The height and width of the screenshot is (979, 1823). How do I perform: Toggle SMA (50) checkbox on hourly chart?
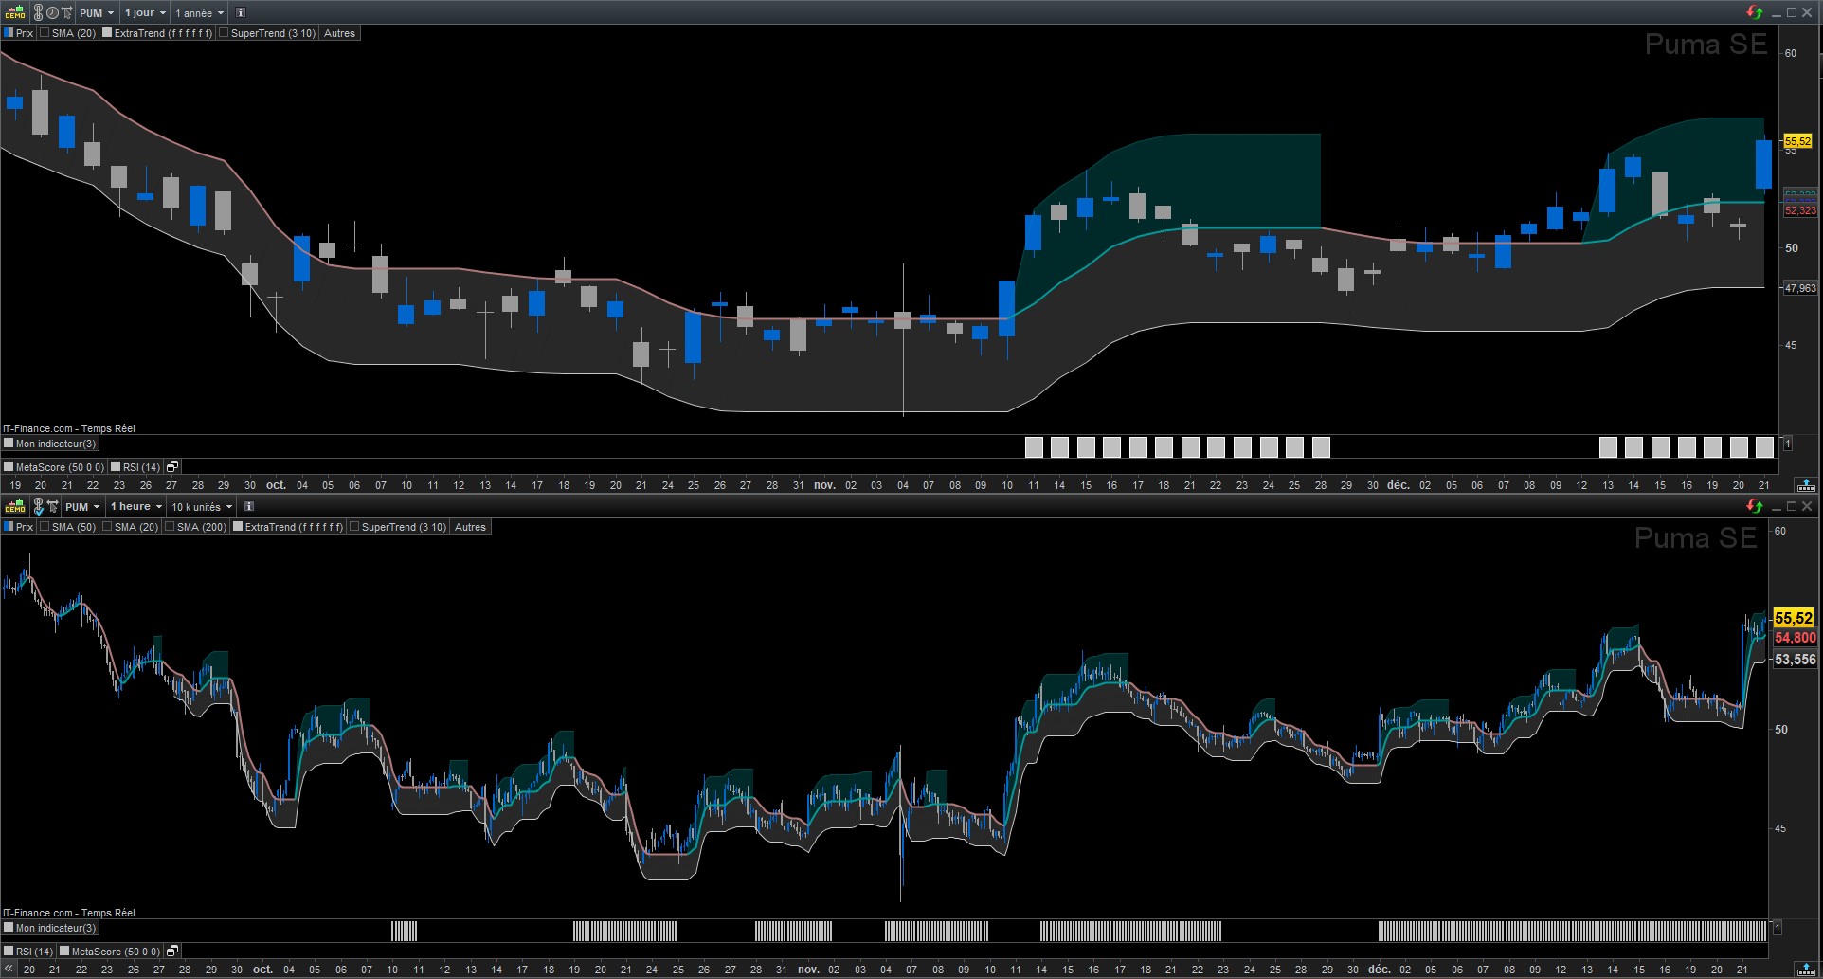(45, 527)
